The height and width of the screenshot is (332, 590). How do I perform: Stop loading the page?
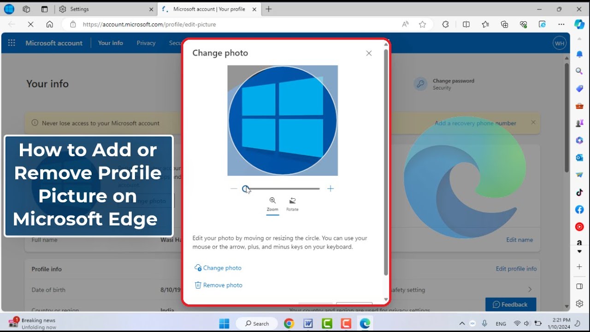pyautogui.click(x=30, y=24)
